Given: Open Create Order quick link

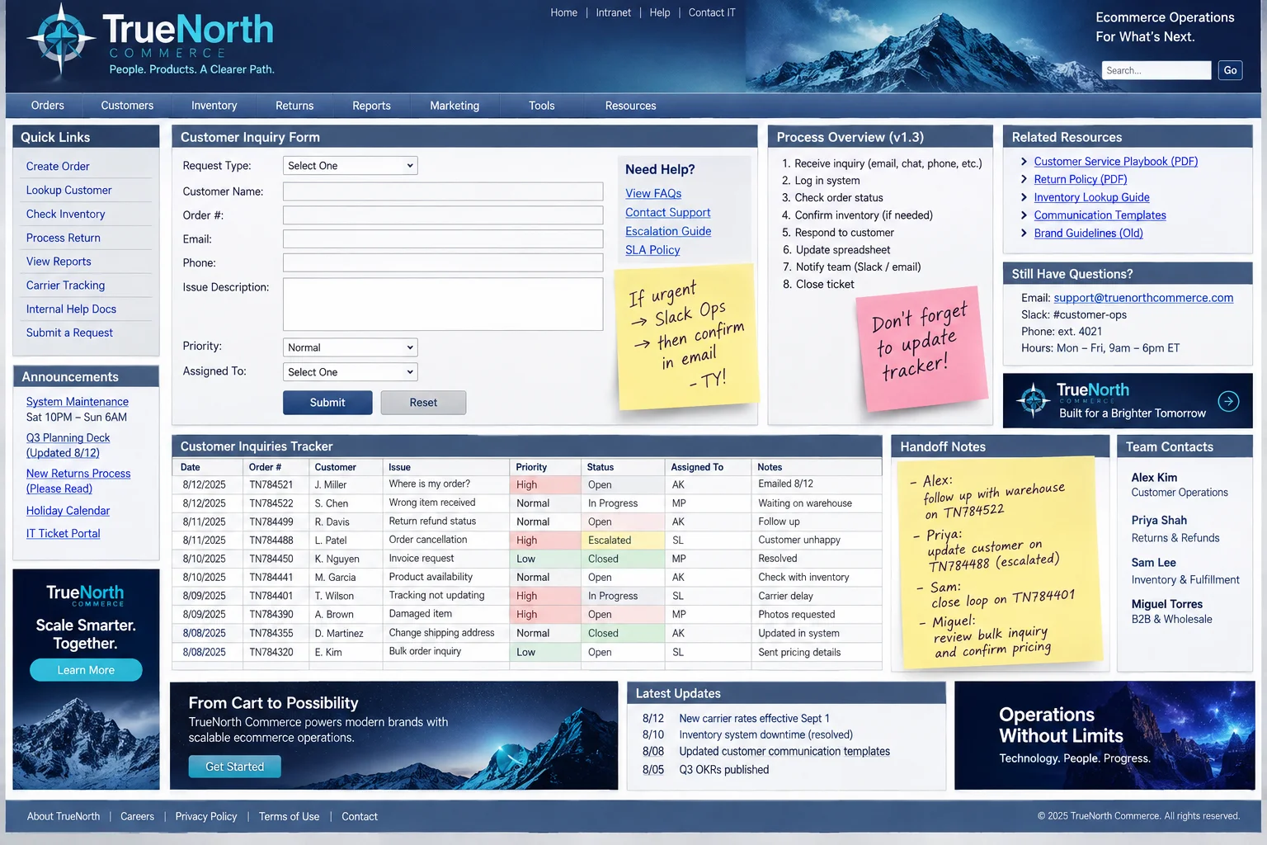Looking at the screenshot, I should tap(58, 166).
